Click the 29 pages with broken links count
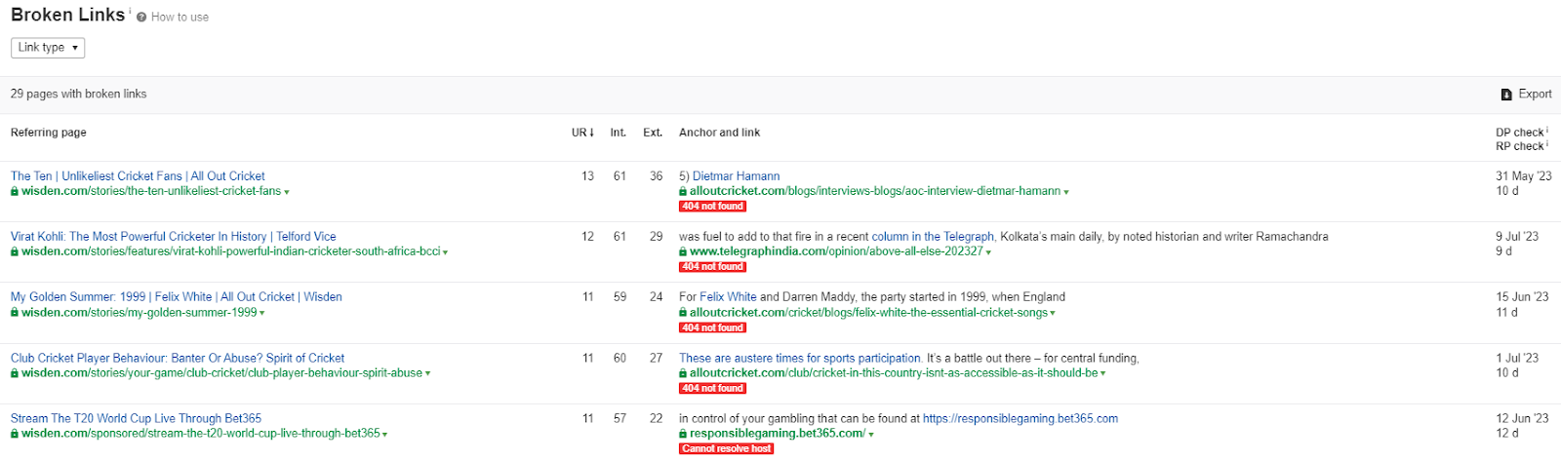The height and width of the screenshot is (461, 1561). 78,95
